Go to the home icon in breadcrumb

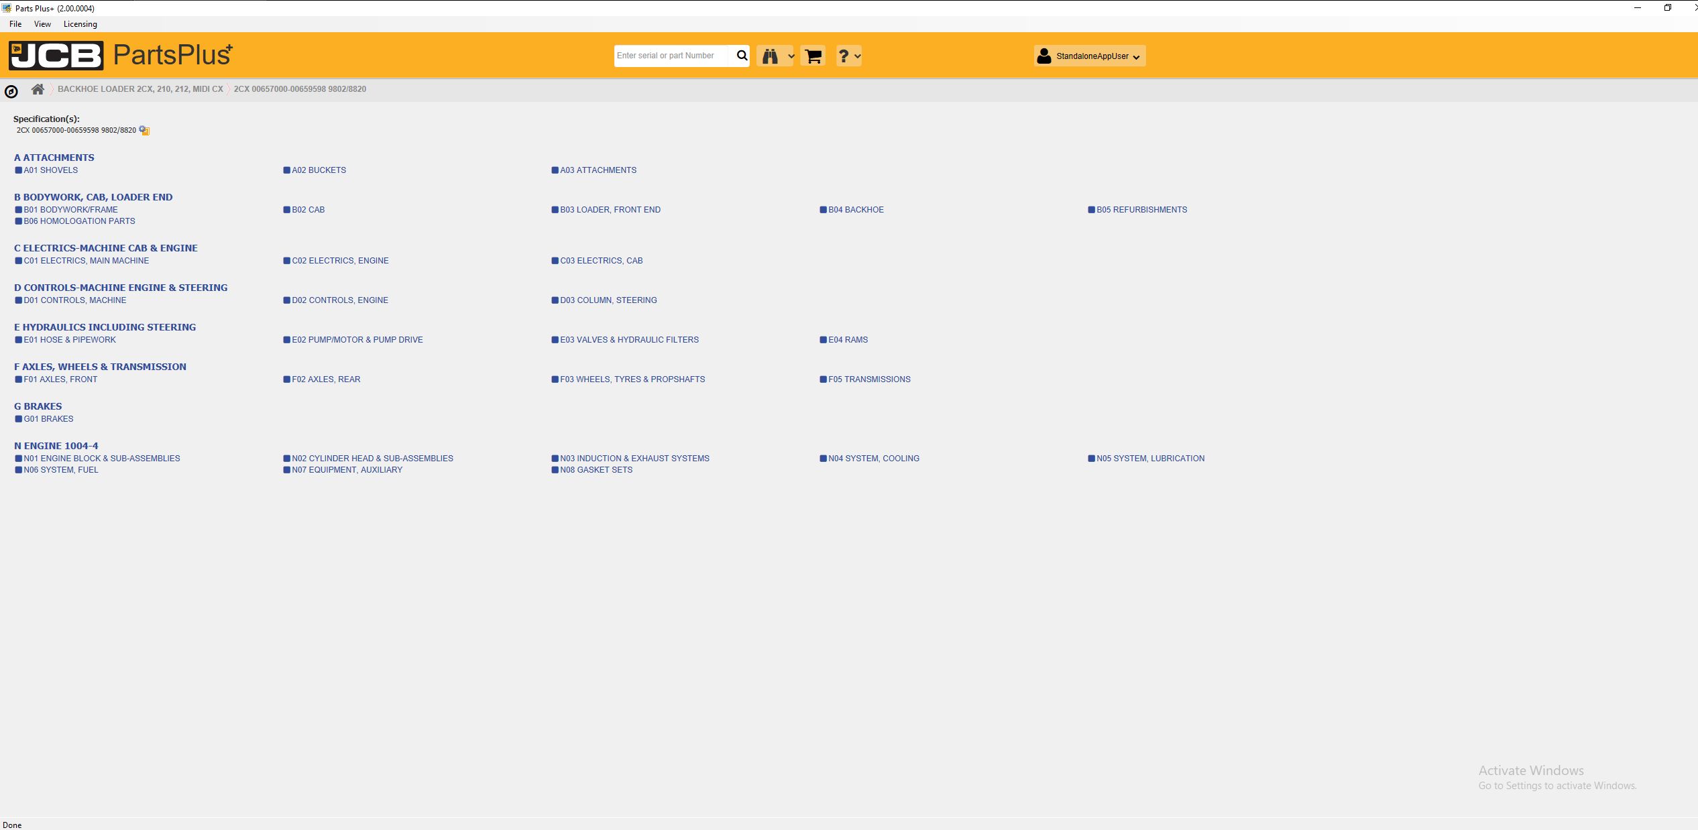pos(38,89)
